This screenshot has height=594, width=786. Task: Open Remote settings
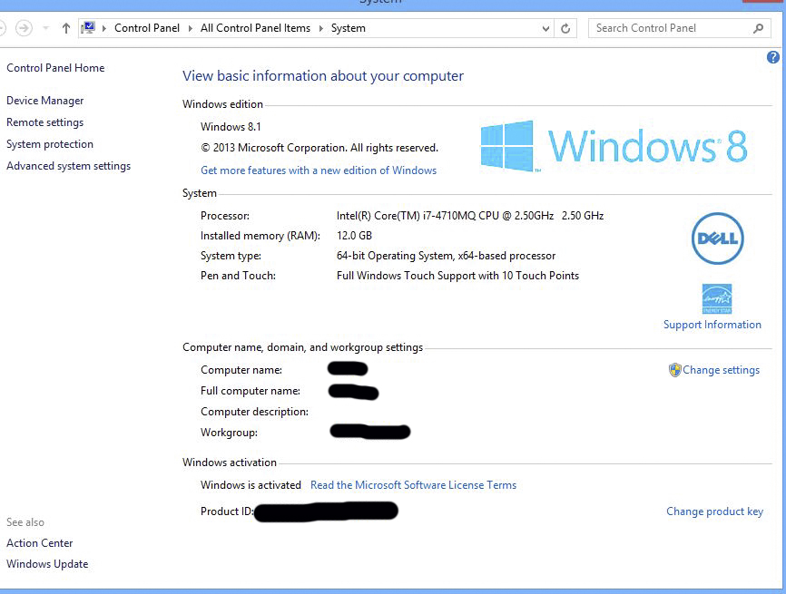[x=45, y=122]
